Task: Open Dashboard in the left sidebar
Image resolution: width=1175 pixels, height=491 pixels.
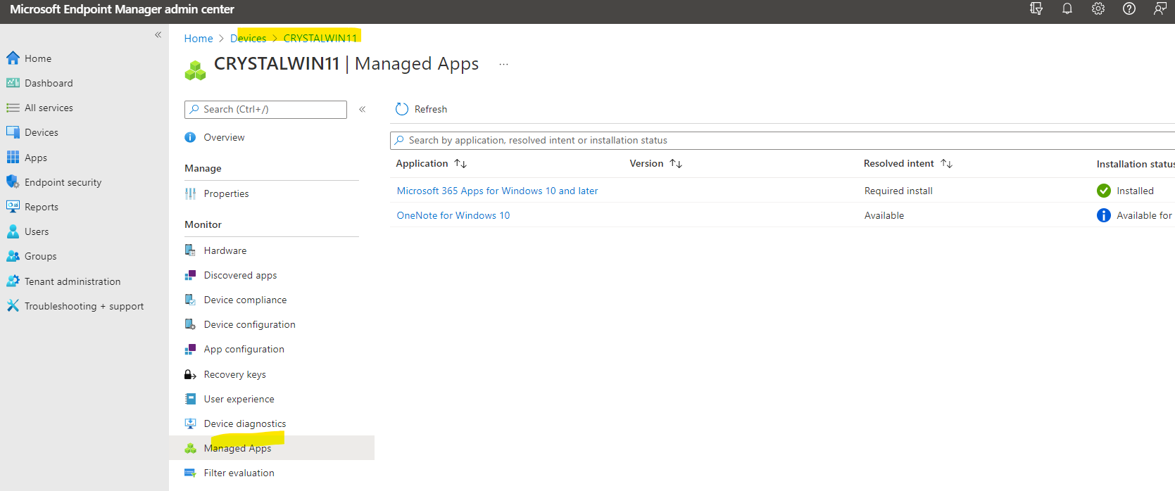Action: [49, 83]
